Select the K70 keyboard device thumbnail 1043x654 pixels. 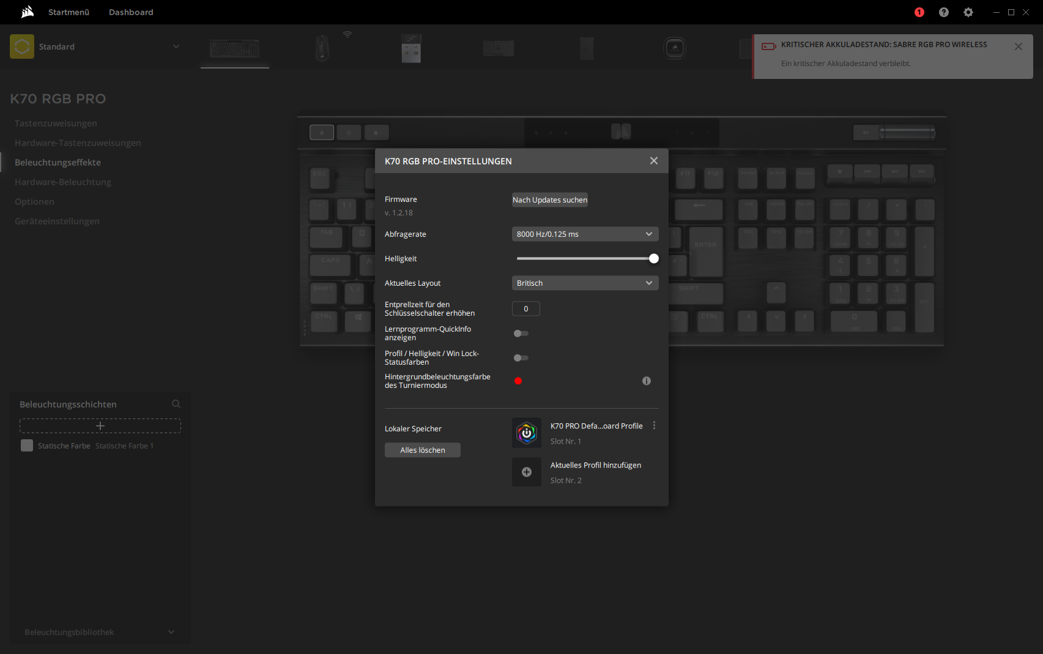click(x=235, y=48)
